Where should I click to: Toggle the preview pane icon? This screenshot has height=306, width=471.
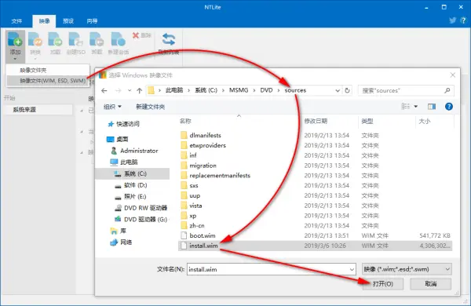[432, 106]
